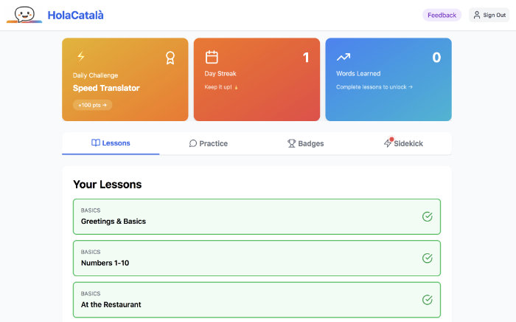Click the HolaCatalà speech bubble mascot logo

[24, 15]
